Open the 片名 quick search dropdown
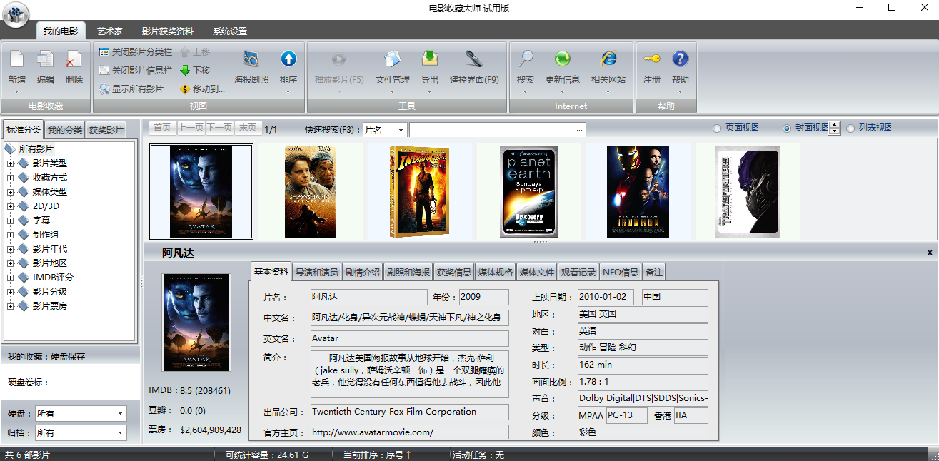The image size is (939, 461). click(401, 130)
